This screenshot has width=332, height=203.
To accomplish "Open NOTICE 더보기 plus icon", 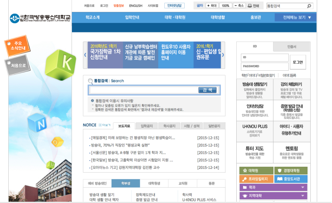I will (104, 125).
